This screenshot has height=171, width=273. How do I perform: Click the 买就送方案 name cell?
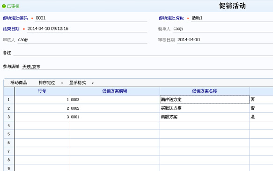coord(205,108)
